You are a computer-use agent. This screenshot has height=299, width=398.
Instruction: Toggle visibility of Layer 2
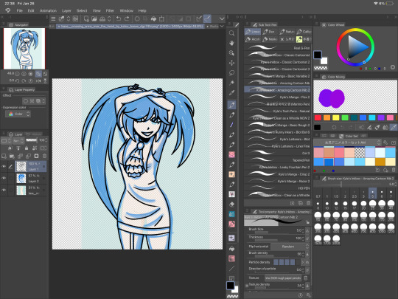4,178
